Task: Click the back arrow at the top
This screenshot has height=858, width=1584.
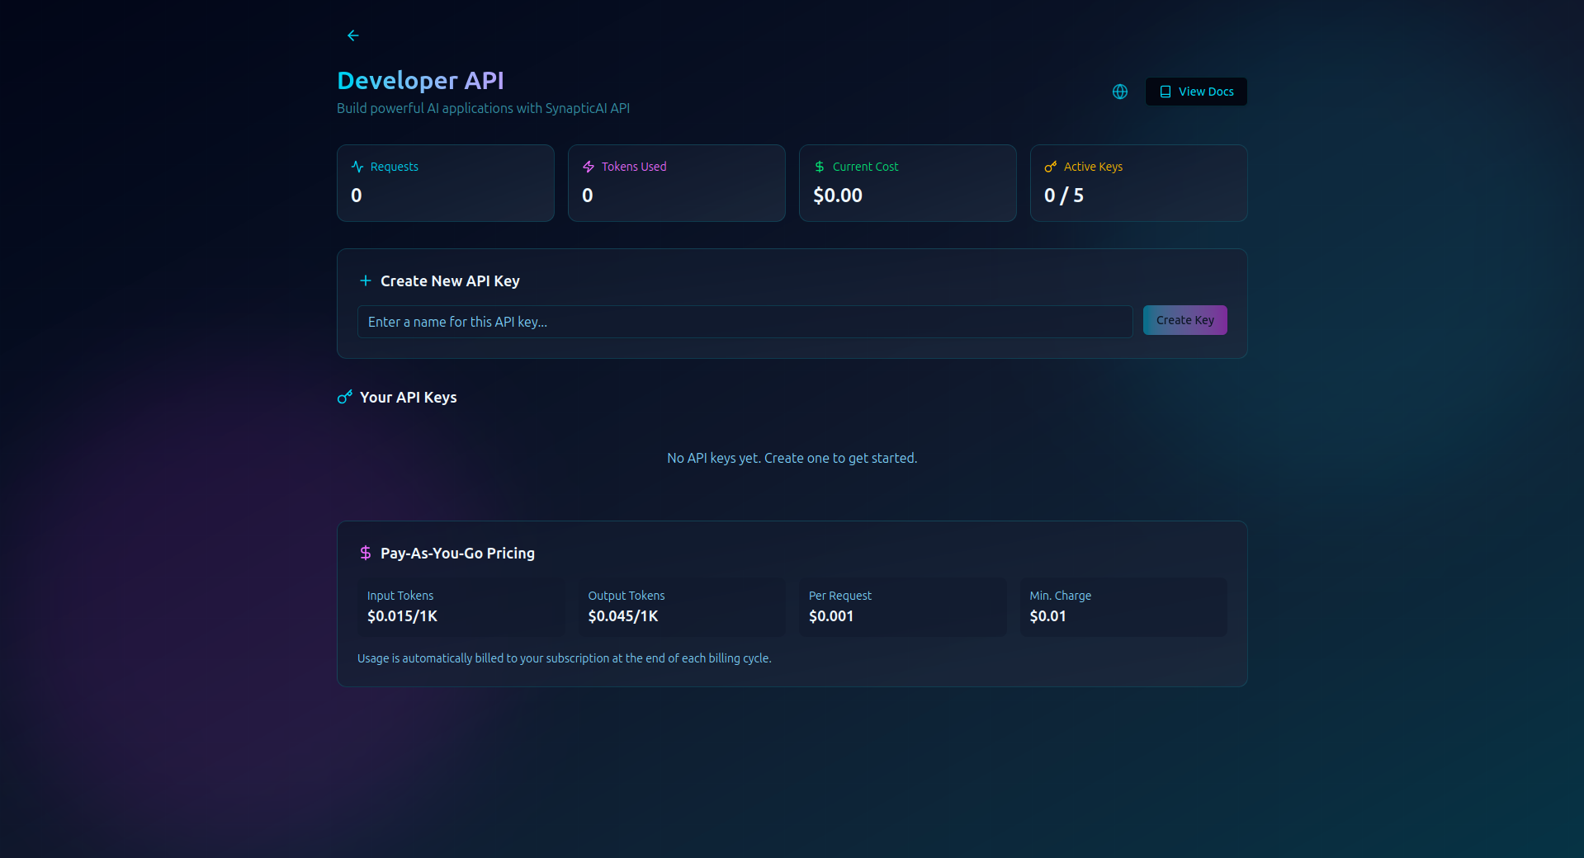Action: [x=353, y=35]
